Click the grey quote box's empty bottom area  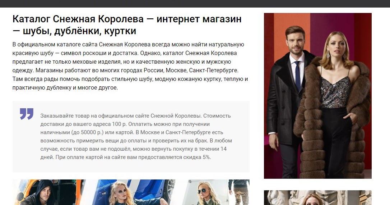(131, 167)
